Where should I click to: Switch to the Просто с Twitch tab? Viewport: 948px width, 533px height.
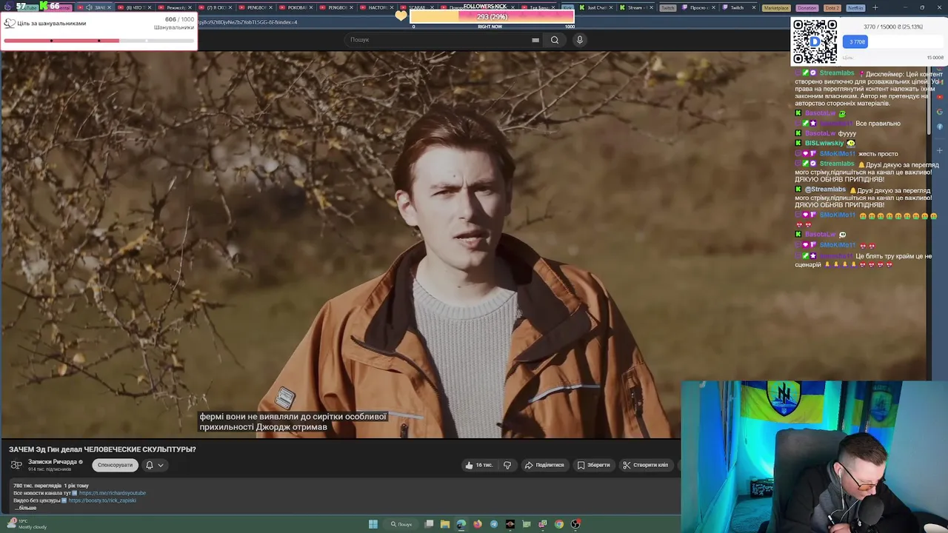tap(697, 7)
